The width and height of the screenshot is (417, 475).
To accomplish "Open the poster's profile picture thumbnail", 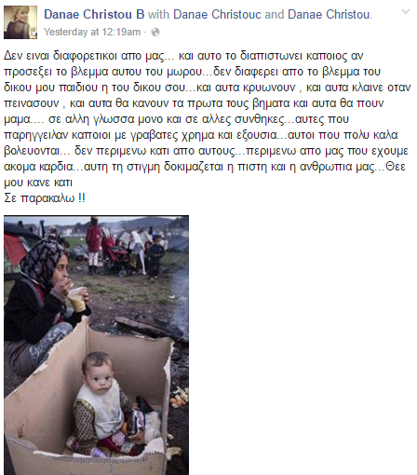I will point(20,22).
